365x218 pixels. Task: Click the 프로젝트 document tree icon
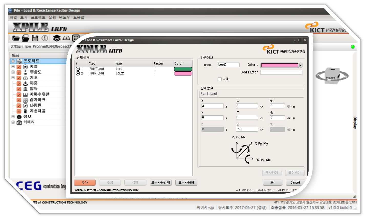(x=19, y=61)
